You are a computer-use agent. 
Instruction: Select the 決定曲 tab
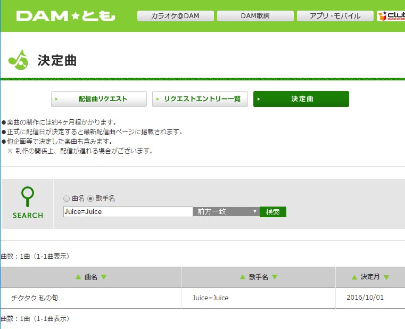[301, 99]
